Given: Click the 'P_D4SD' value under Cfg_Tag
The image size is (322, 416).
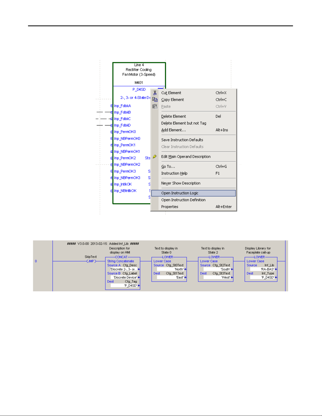Looking at the screenshot, I should pos(124,286).
